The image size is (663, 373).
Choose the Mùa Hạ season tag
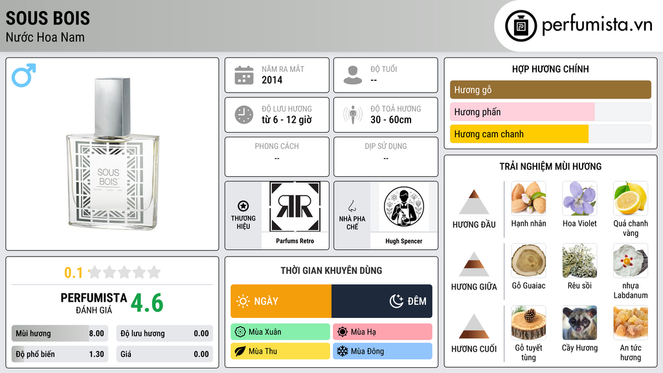click(383, 332)
